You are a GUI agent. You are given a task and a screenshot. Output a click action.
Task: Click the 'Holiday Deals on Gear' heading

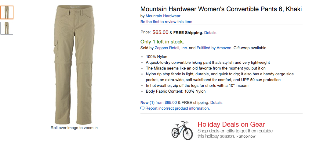point(231,124)
